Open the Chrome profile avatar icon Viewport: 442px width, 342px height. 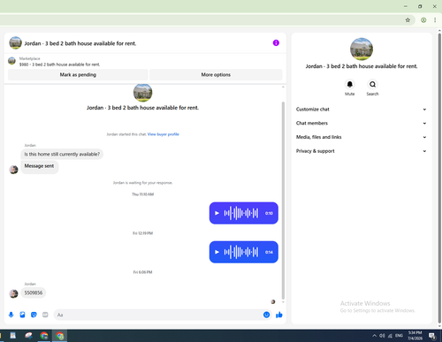point(423,20)
